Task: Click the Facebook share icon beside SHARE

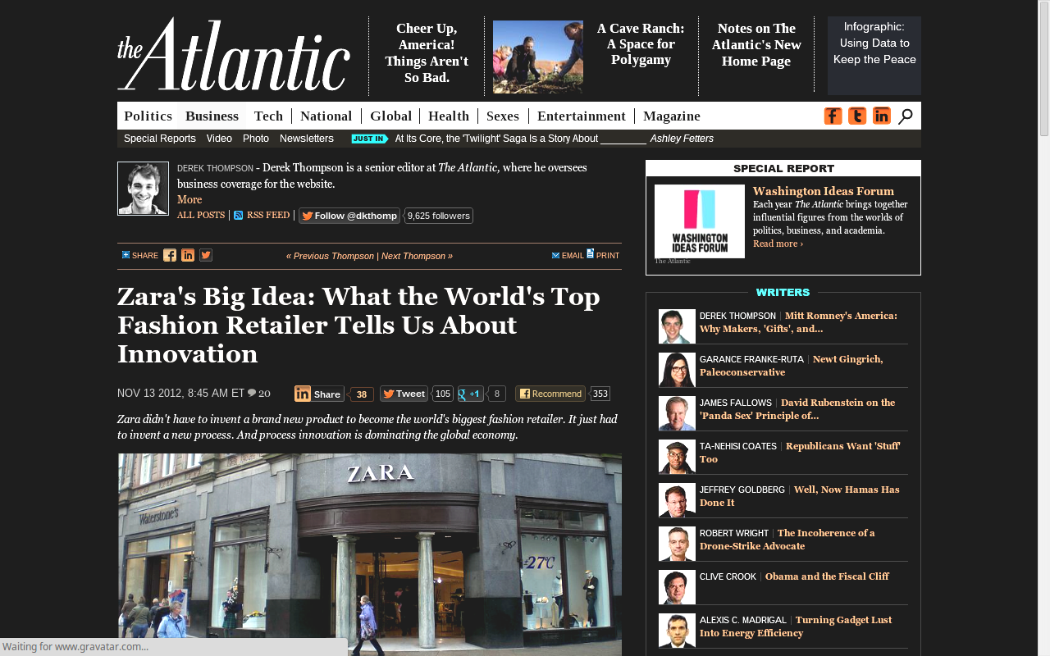Action: coord(170,255)
